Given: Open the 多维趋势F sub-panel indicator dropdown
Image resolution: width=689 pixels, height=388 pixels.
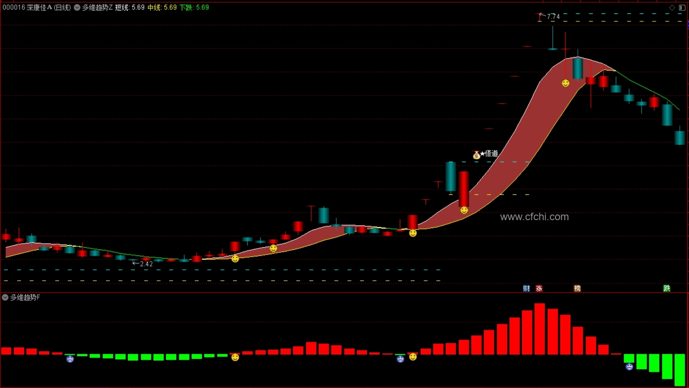Looking at the screenshot, I should point(5,297).
